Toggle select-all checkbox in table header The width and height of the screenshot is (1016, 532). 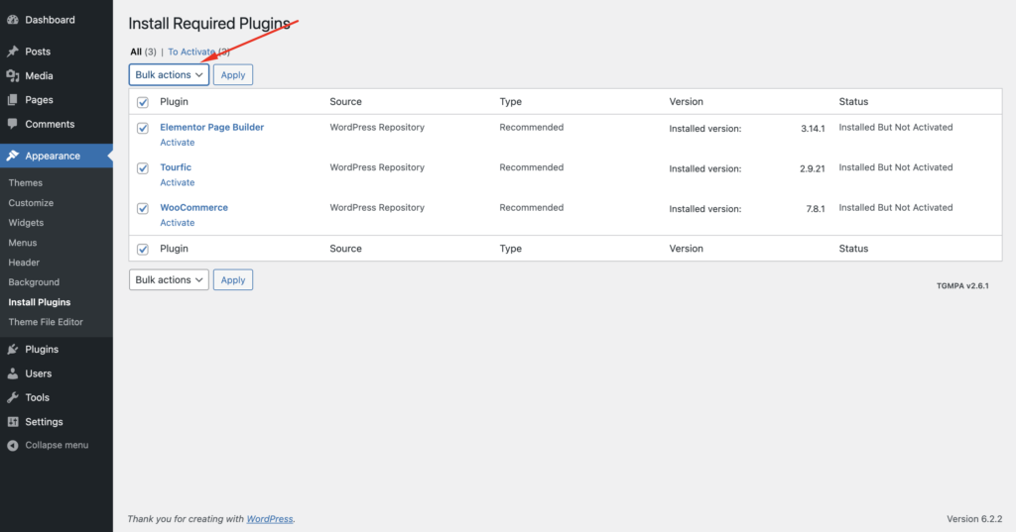(143, 102)
